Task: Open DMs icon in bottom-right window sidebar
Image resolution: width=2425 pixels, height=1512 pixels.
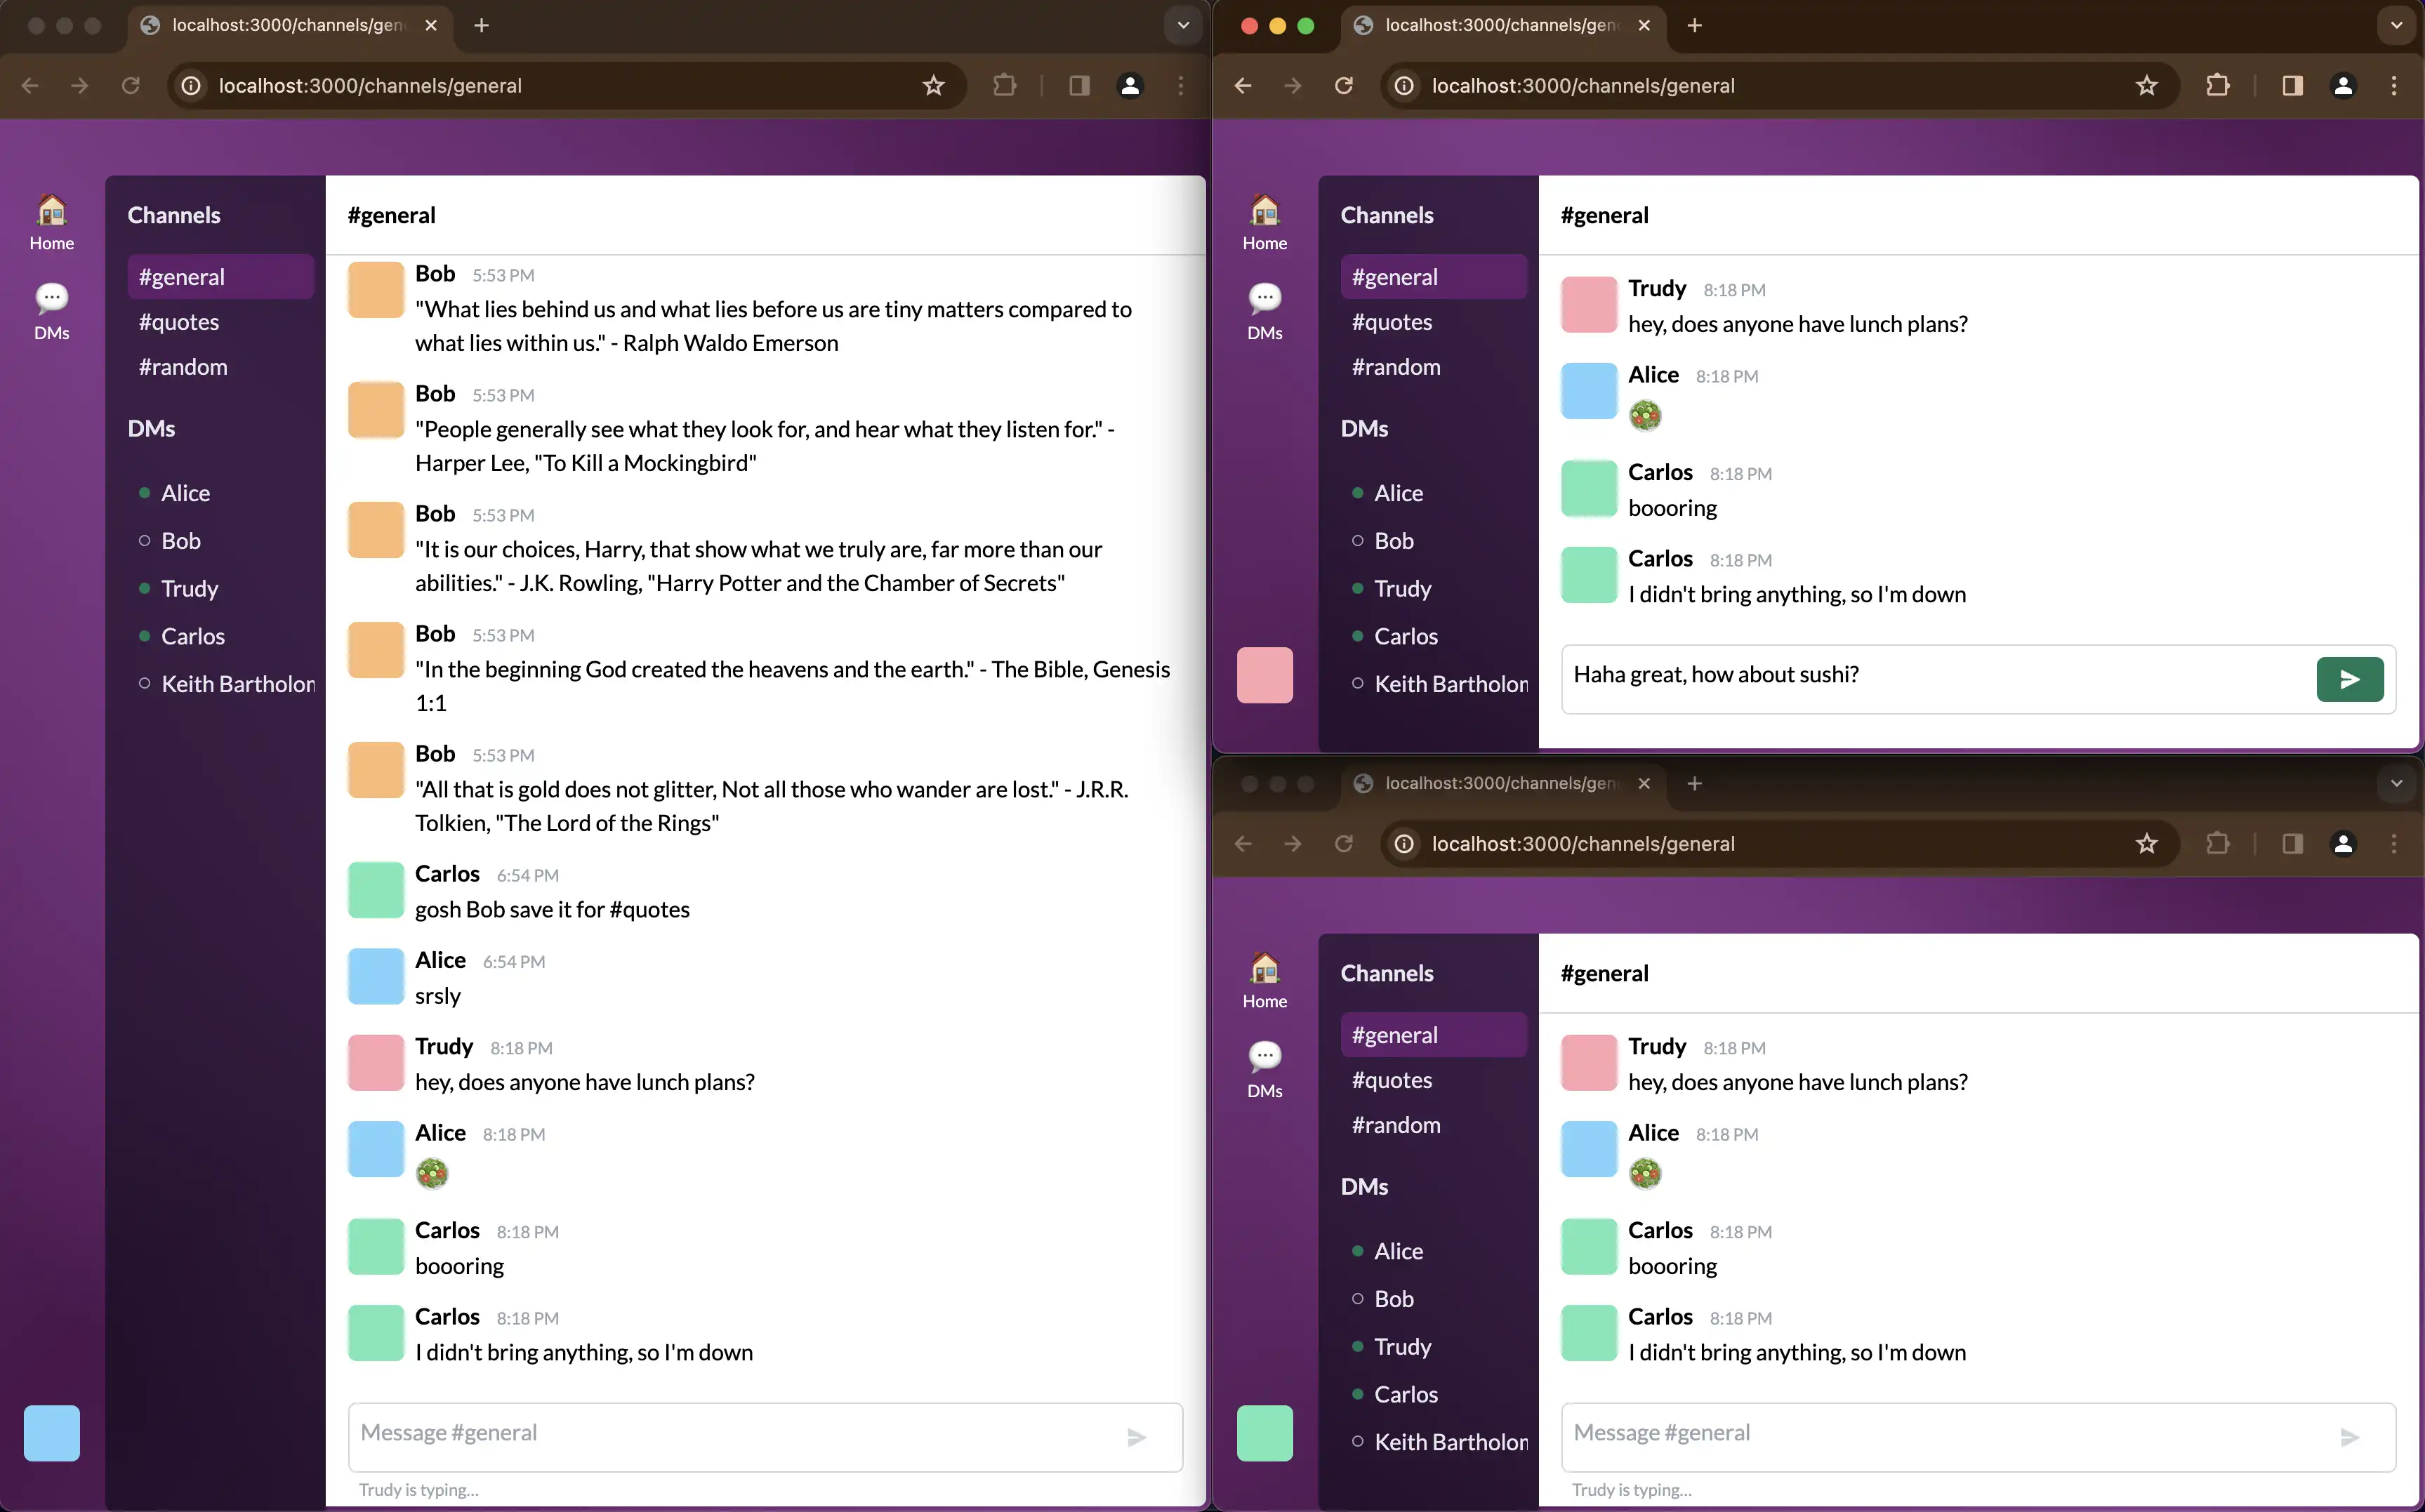Action: click(1264, 1070)
